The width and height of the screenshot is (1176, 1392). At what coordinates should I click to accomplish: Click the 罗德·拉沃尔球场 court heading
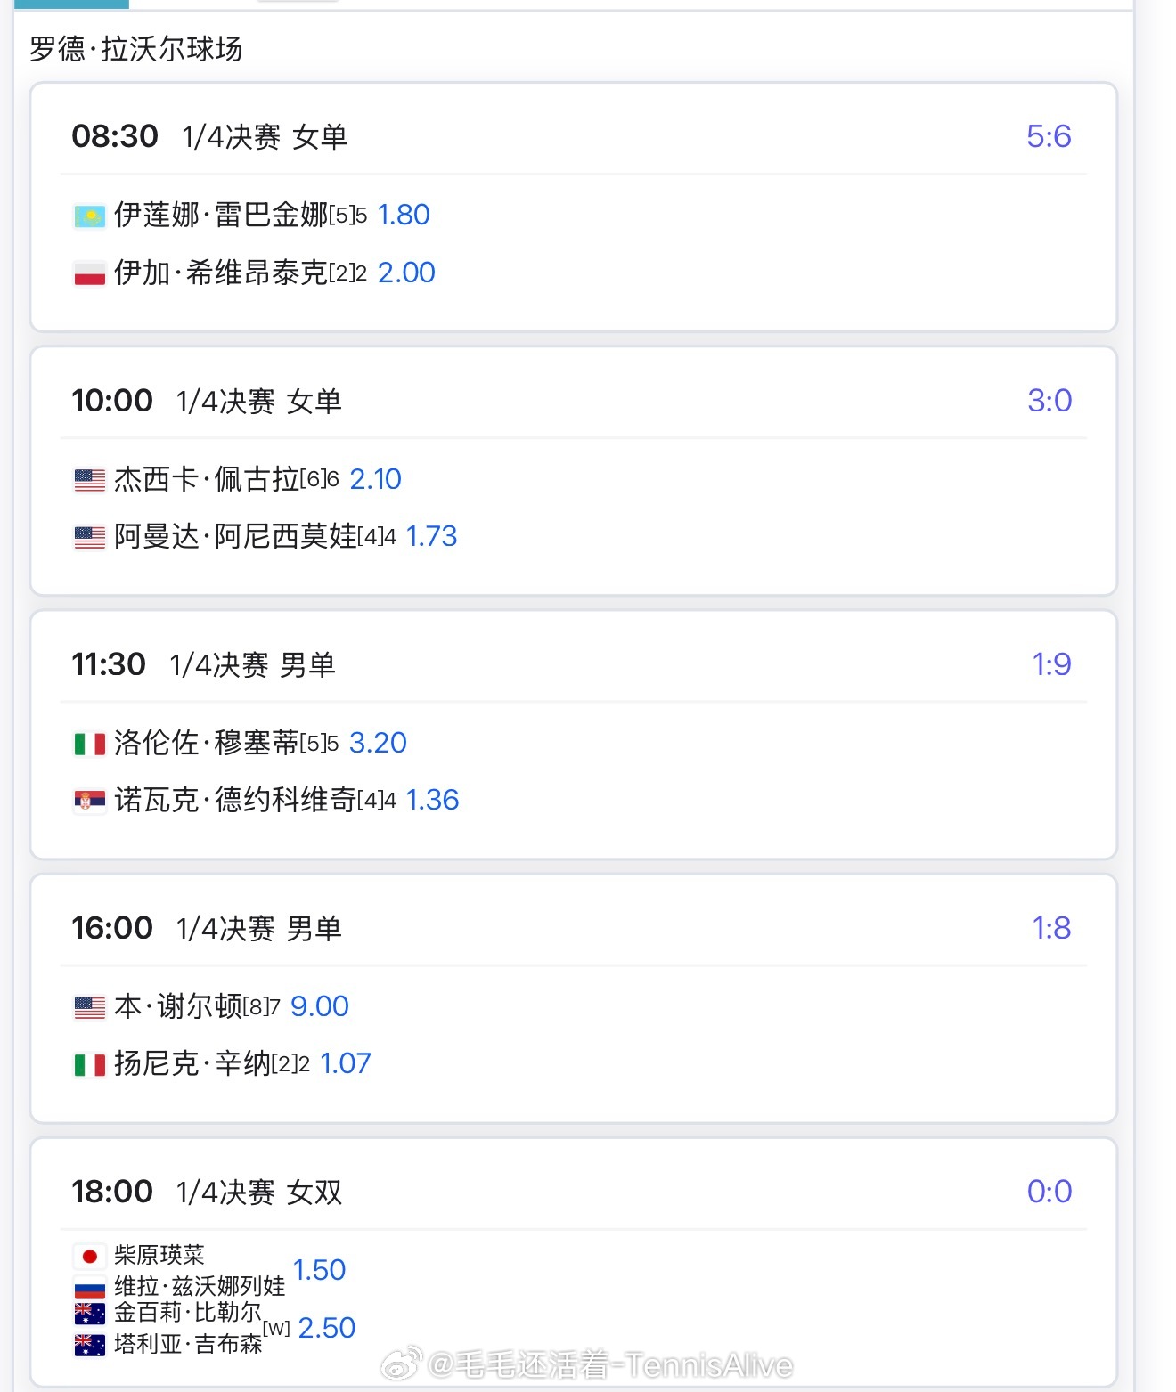point(135,49)
